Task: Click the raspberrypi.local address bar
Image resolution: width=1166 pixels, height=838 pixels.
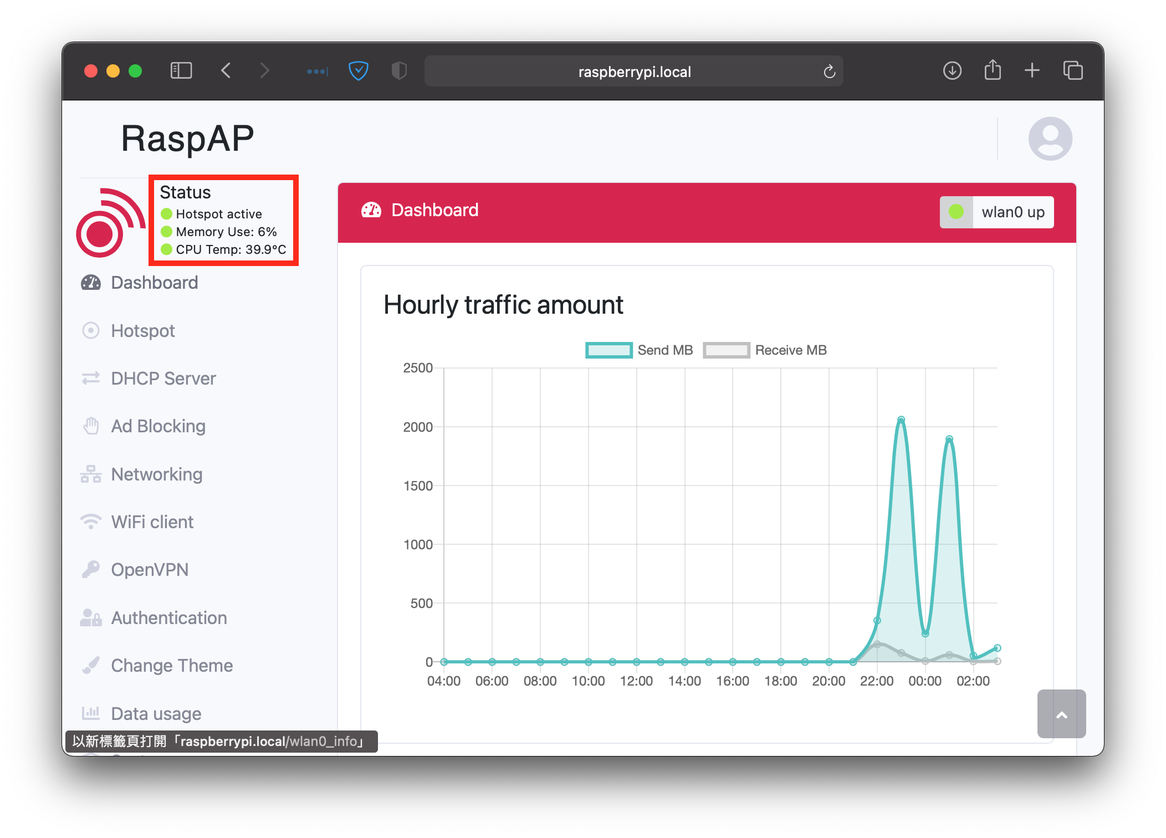Action: click(633, 72)
